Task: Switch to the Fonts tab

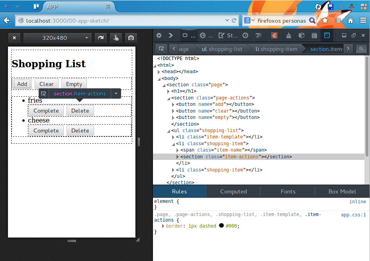Action: [288, 191]
